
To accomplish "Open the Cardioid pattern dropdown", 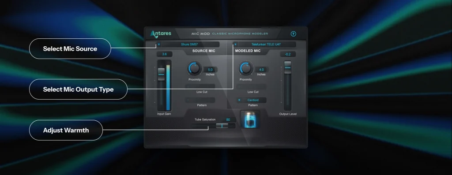I will (251, 100).
